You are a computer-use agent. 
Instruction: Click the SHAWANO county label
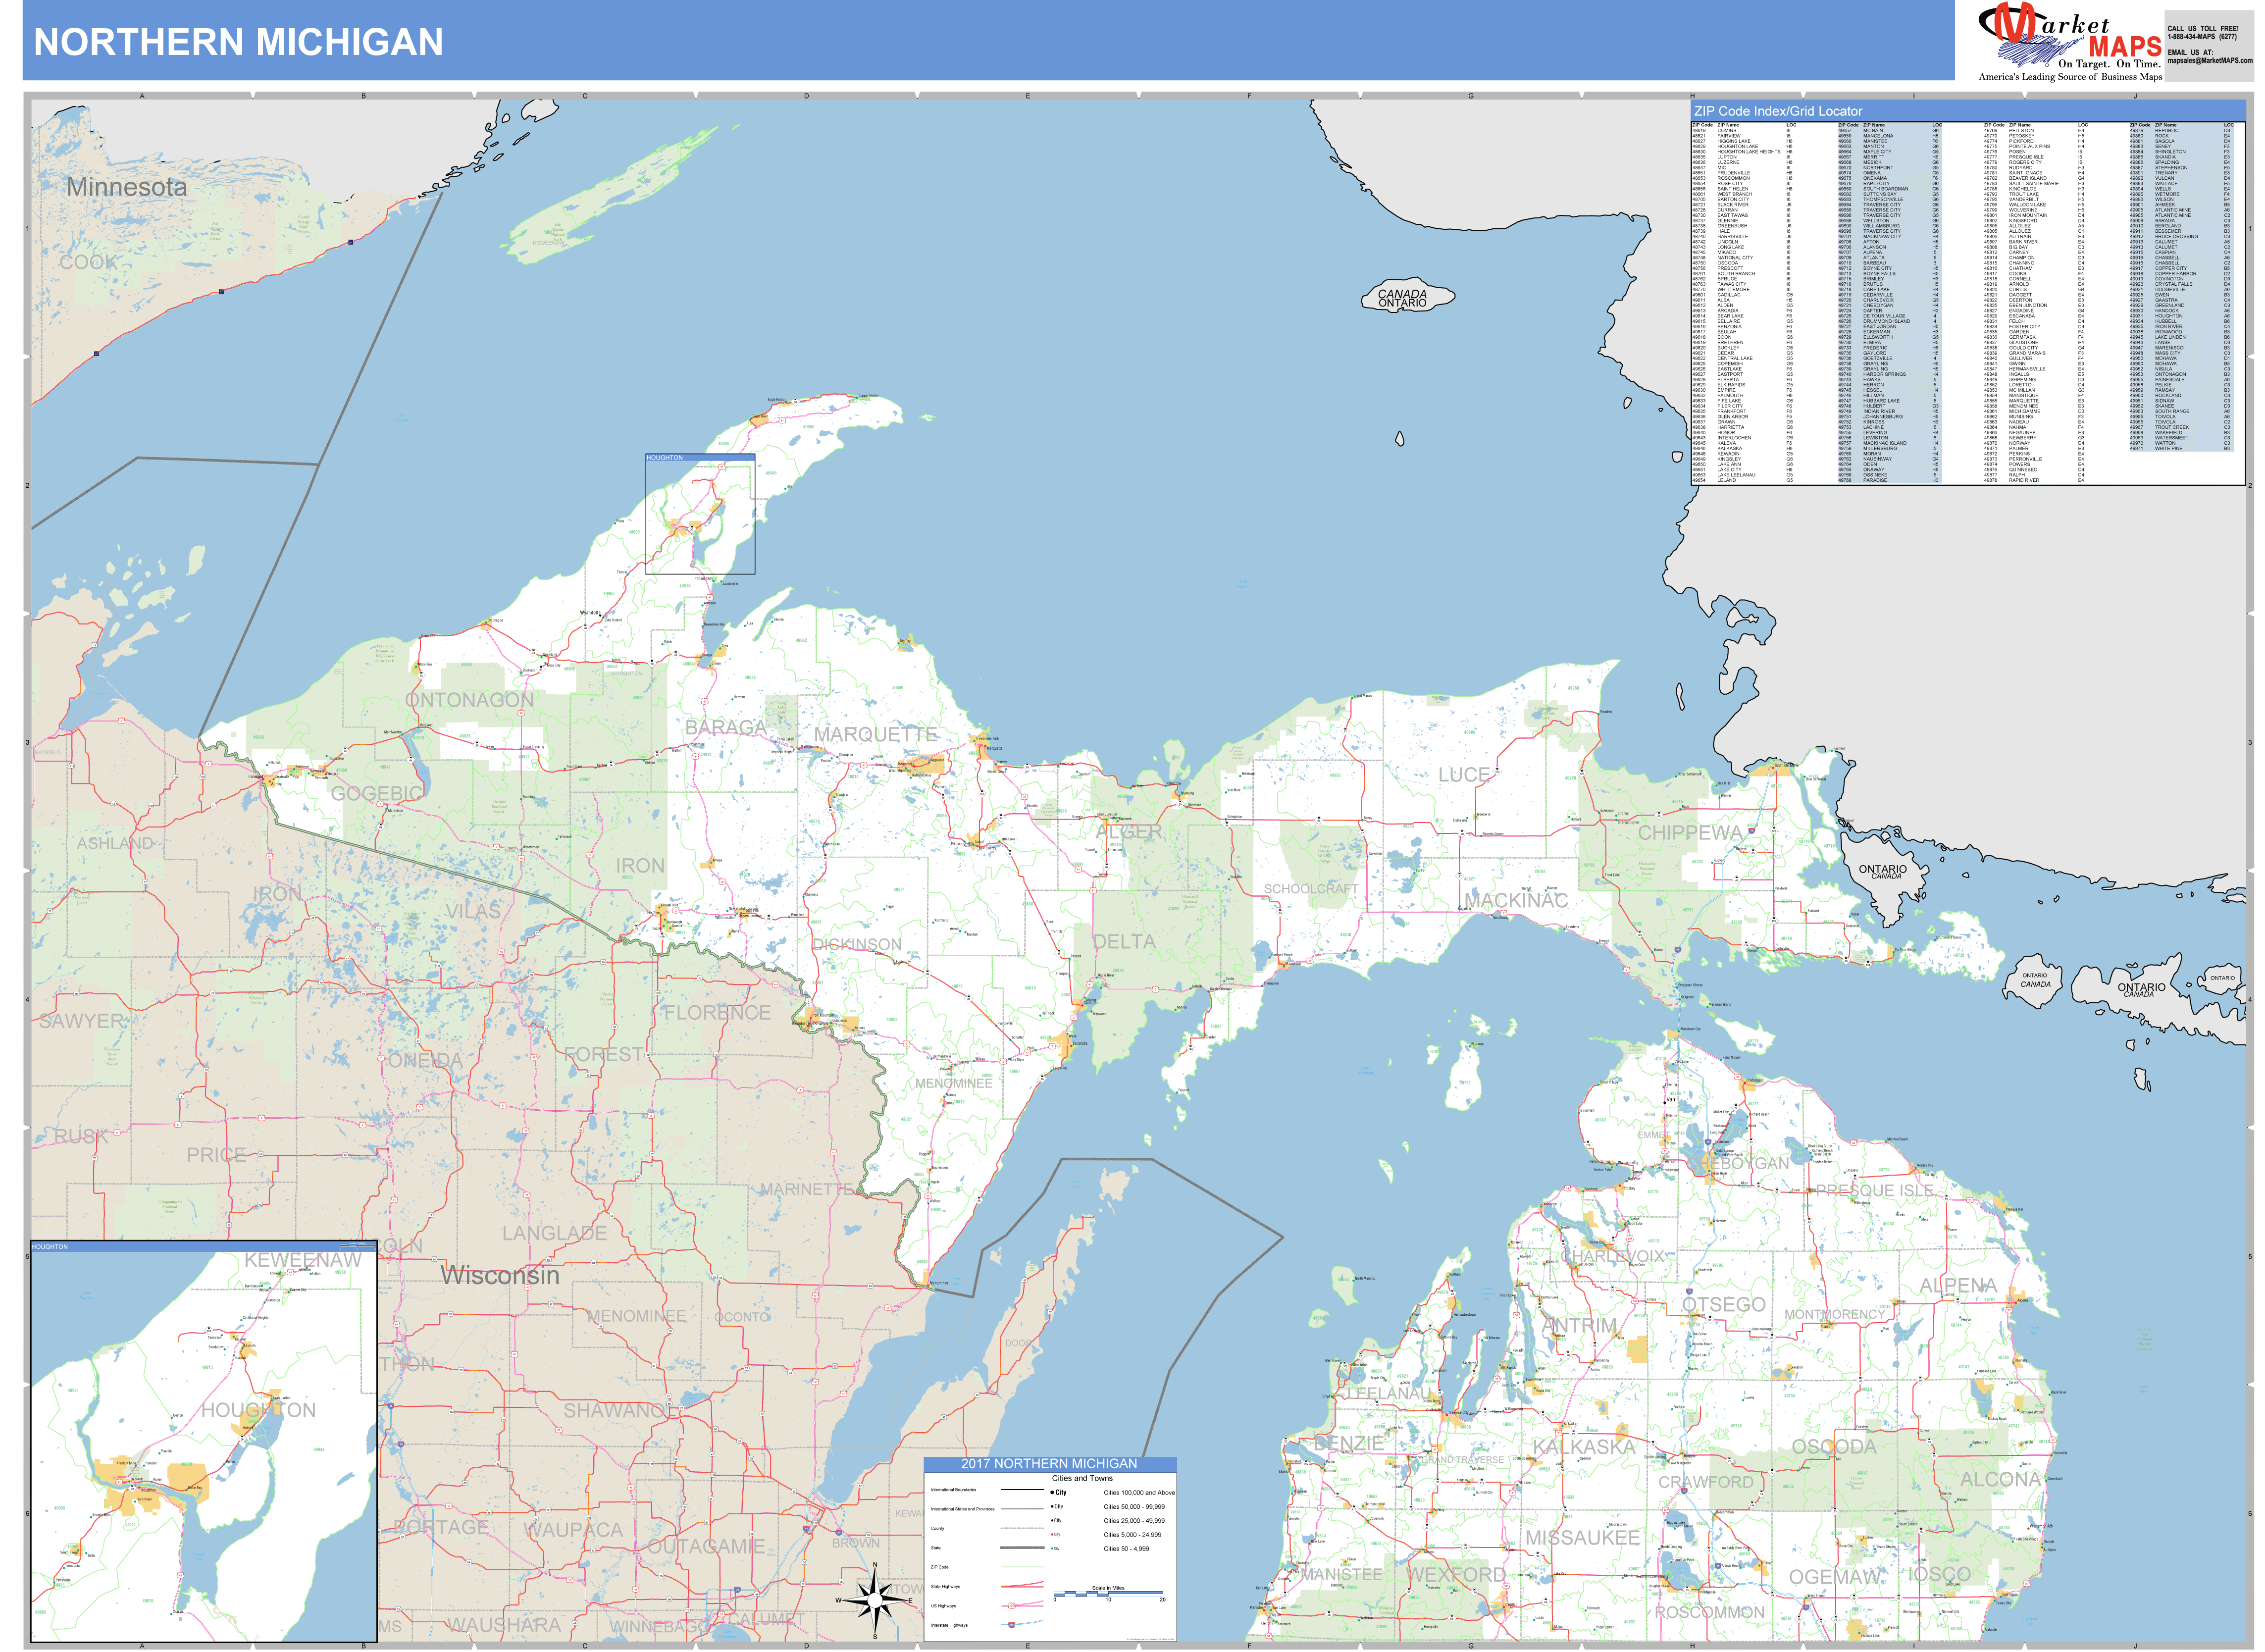point(620,1411)
